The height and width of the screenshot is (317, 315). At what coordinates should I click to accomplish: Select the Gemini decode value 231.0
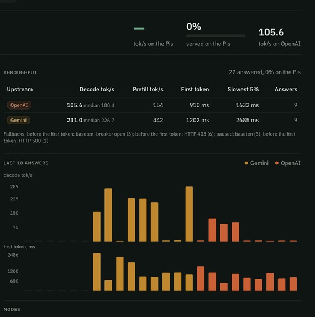[75, 120]
